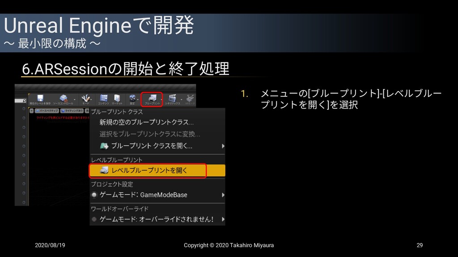Click the Settings (設定) gear toolbar icon

pyautogui.click(x=132, y=99)
